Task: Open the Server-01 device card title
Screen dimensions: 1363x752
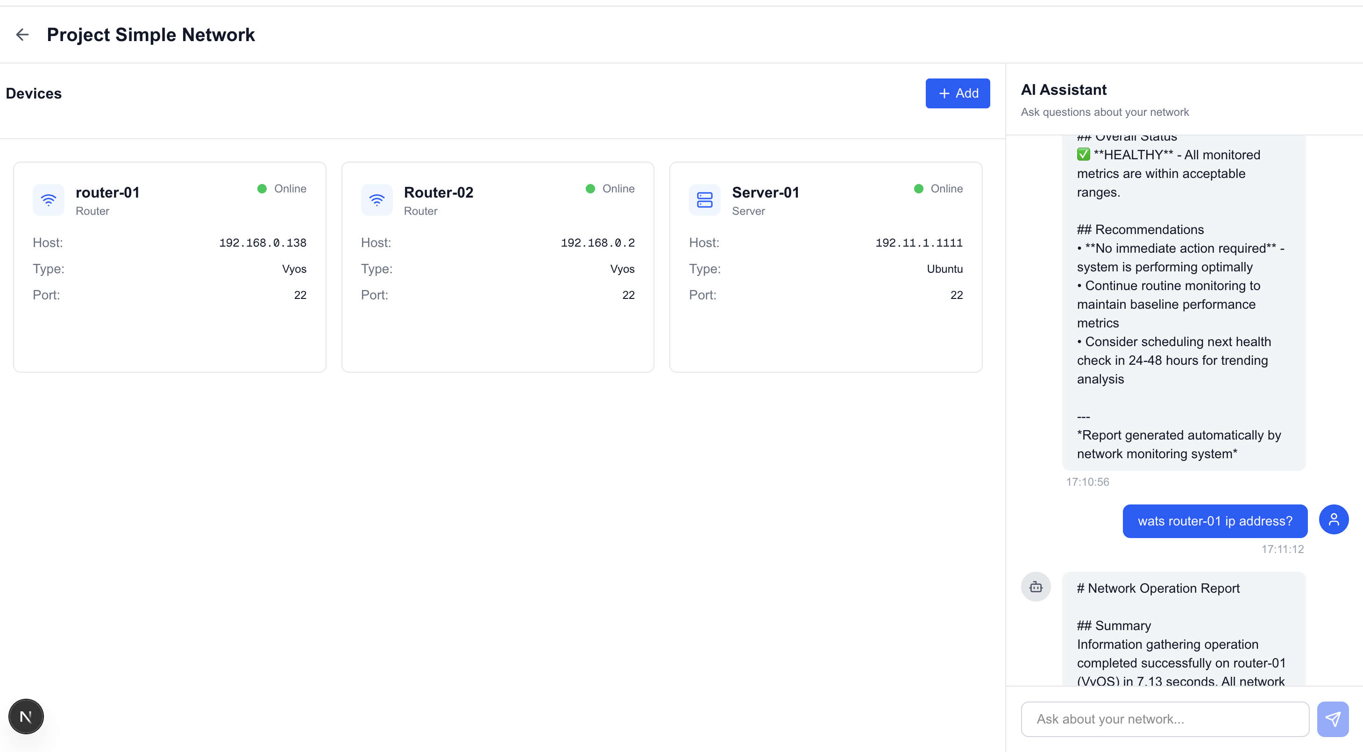Action: pyautogui.click(x=765, y=192)
